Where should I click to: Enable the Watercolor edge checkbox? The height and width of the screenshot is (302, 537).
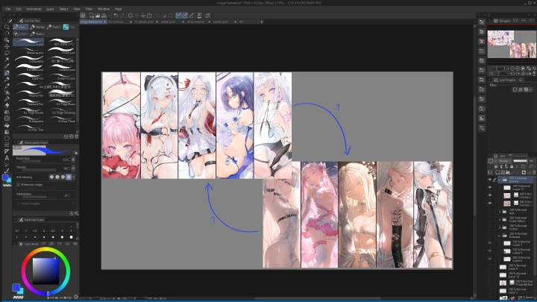[19, 185]
